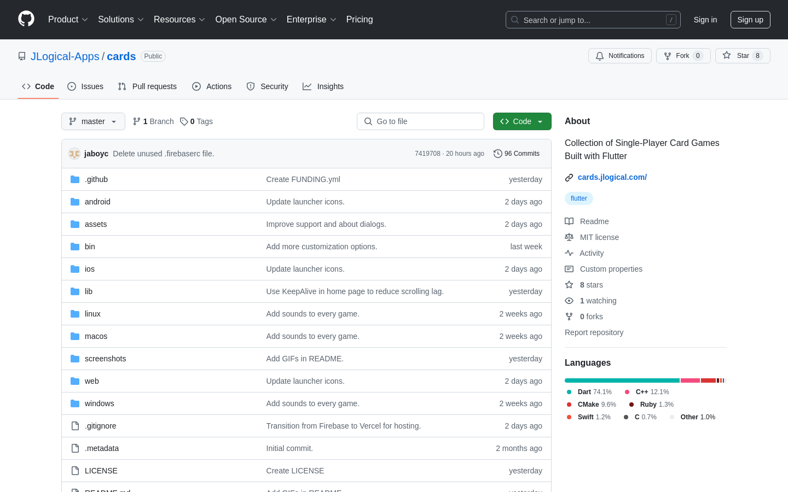This screenshot has width=788, height=492.
Task: Click the Swift 1.2% language entry
Action: pos(588,417)
